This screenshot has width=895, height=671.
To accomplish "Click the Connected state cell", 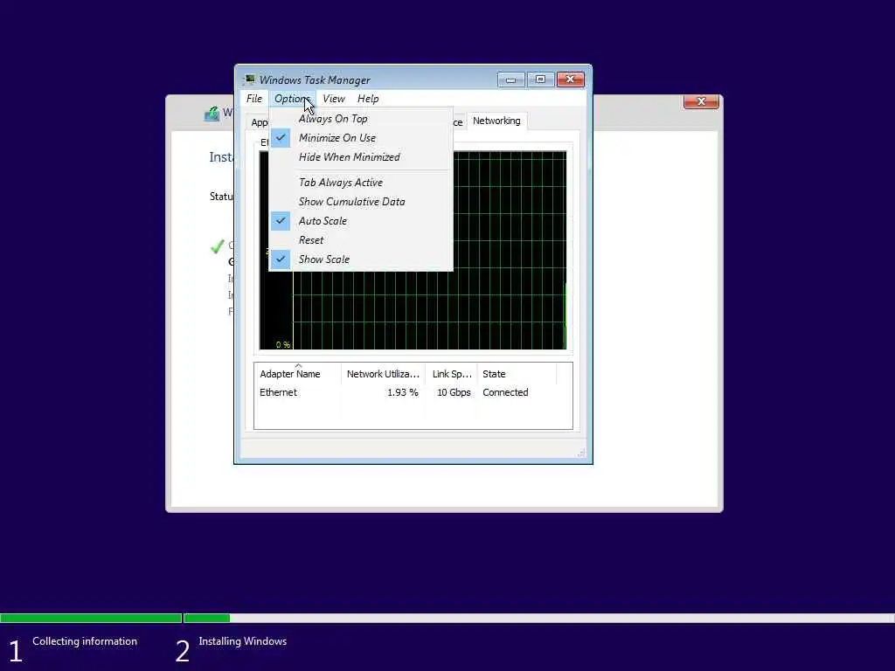I will tap(505, 392).
